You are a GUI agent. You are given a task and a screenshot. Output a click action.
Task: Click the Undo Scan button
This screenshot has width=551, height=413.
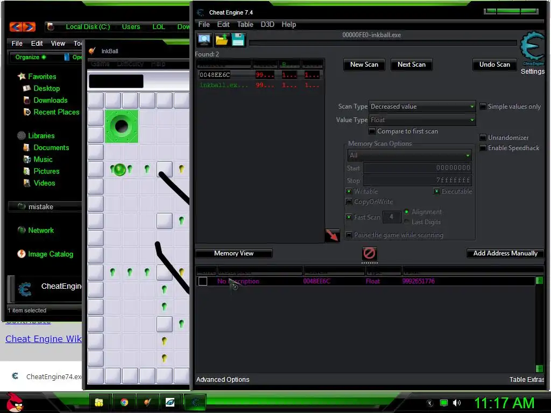[495, 65]
